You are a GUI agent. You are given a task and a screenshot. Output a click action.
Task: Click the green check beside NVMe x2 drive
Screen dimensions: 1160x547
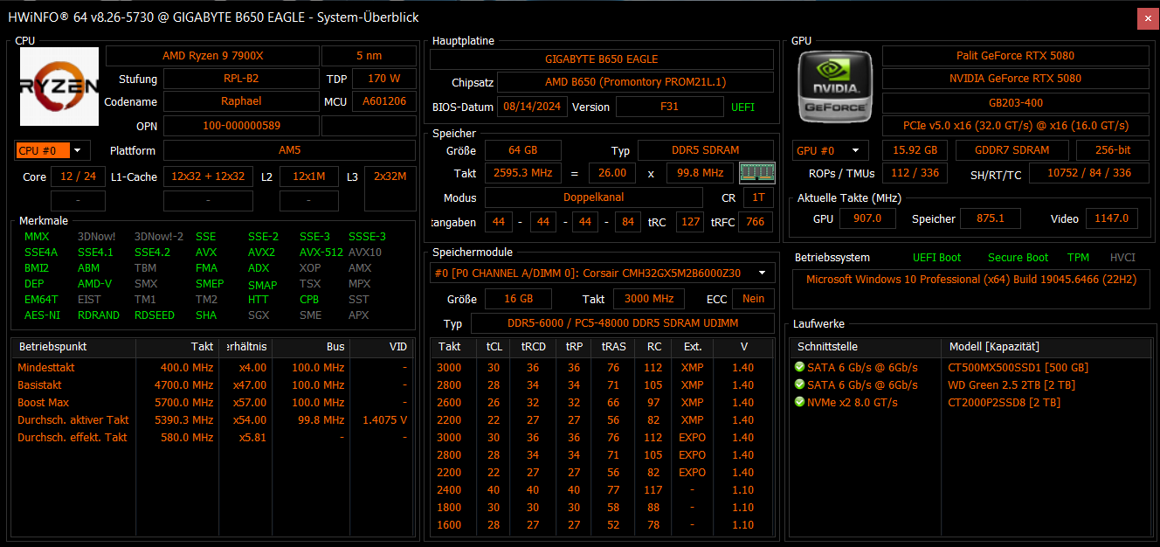(799, 402)
